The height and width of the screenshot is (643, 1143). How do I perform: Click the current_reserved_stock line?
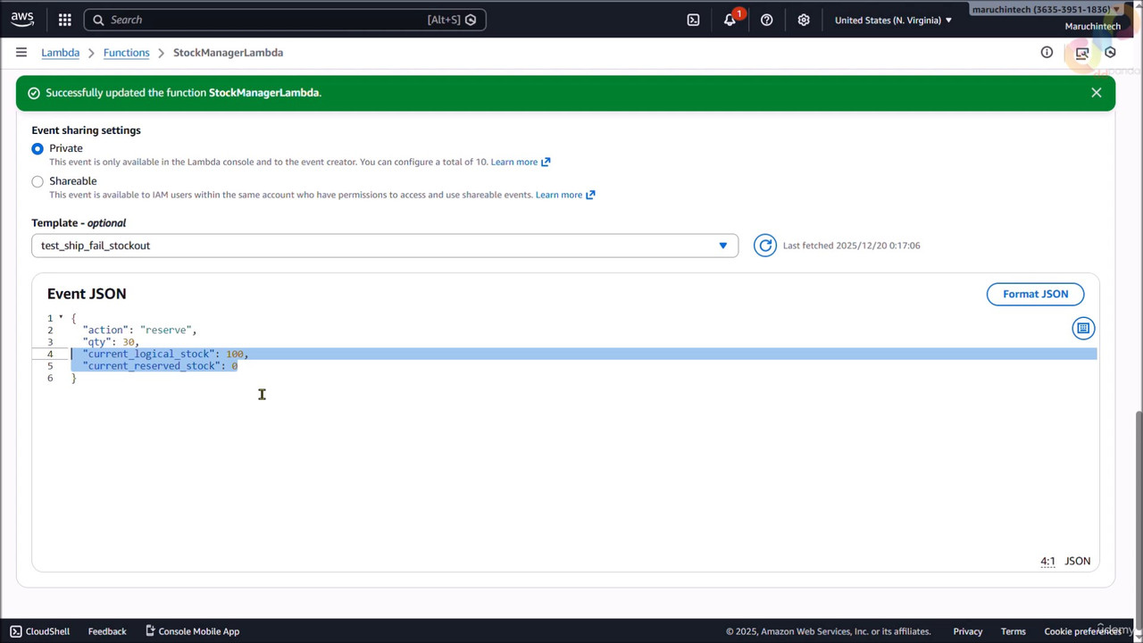point(160,366)
